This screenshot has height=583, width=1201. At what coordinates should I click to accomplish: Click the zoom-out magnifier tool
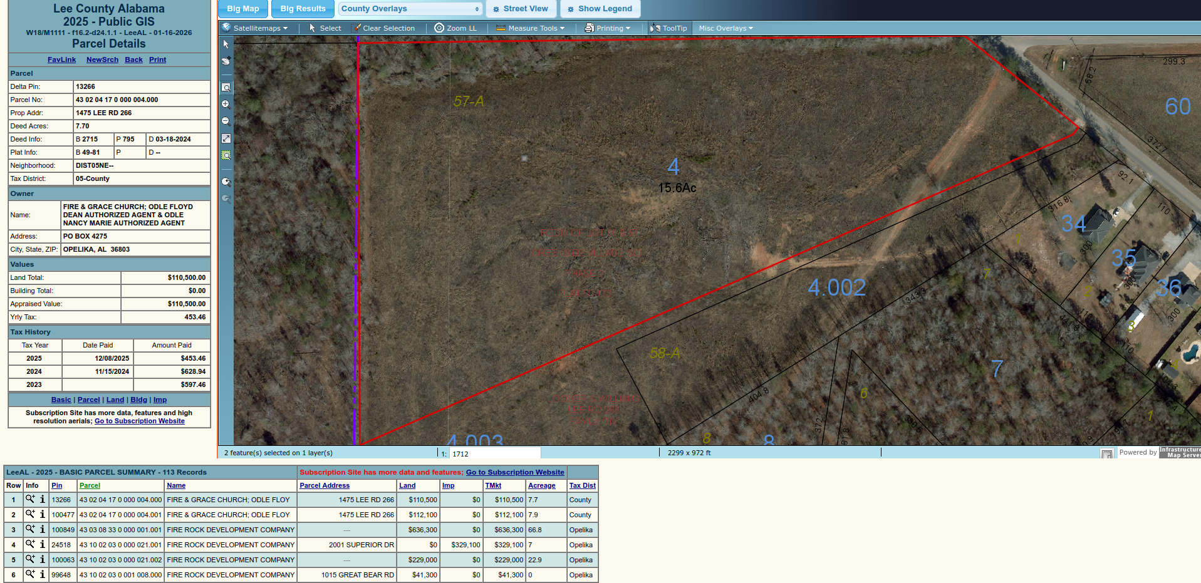tap(226, 121)
